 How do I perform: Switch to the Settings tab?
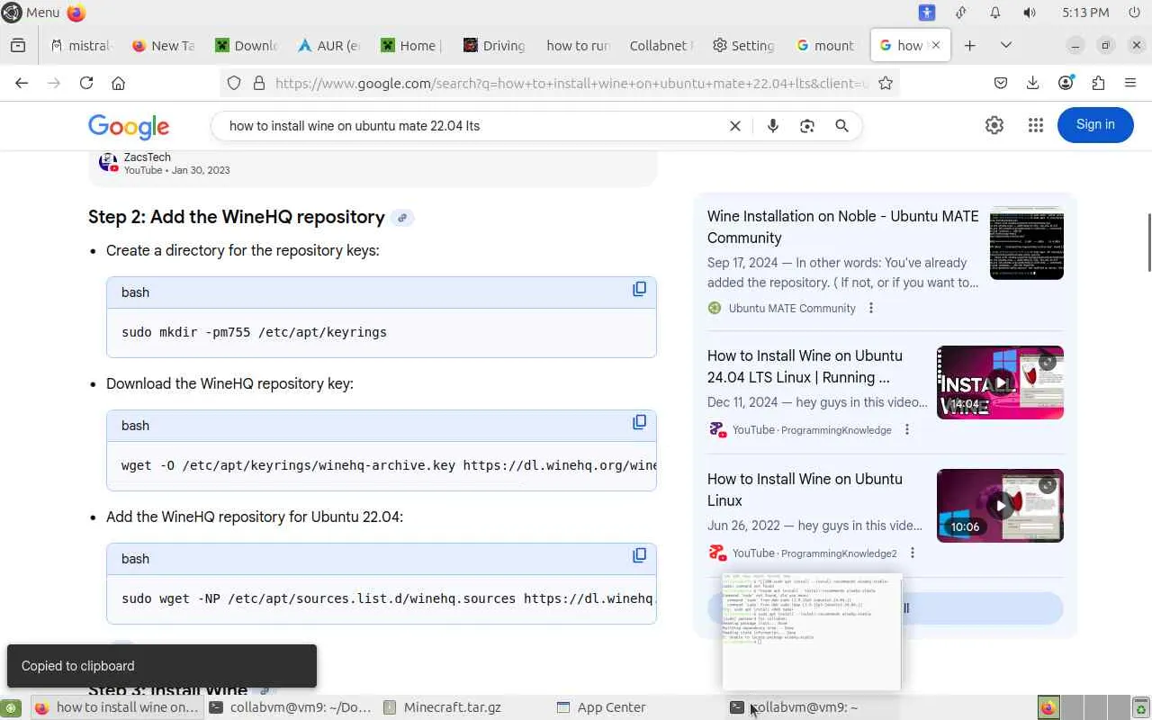pos(743,45)
